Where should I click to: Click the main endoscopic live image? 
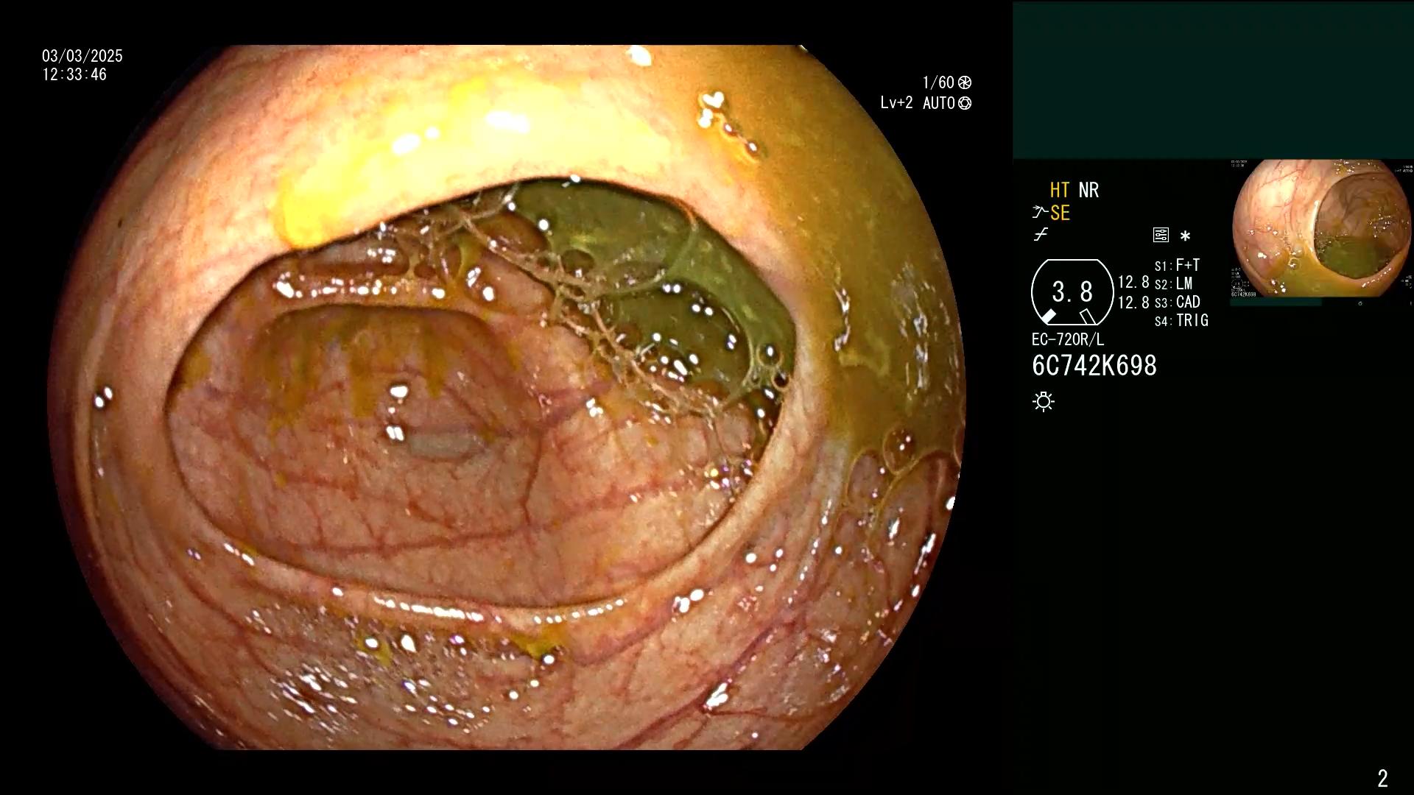pos(507,397)
